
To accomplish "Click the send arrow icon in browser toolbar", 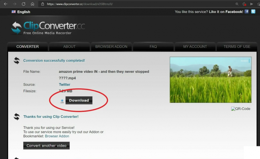I will 251,4.
